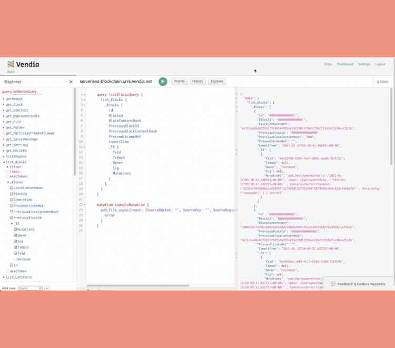Image resolution: width=395 pixels, height=348 pixels.
Task: Click 'mutation exampleMutation' line in editor
Action: coord(123,205)
